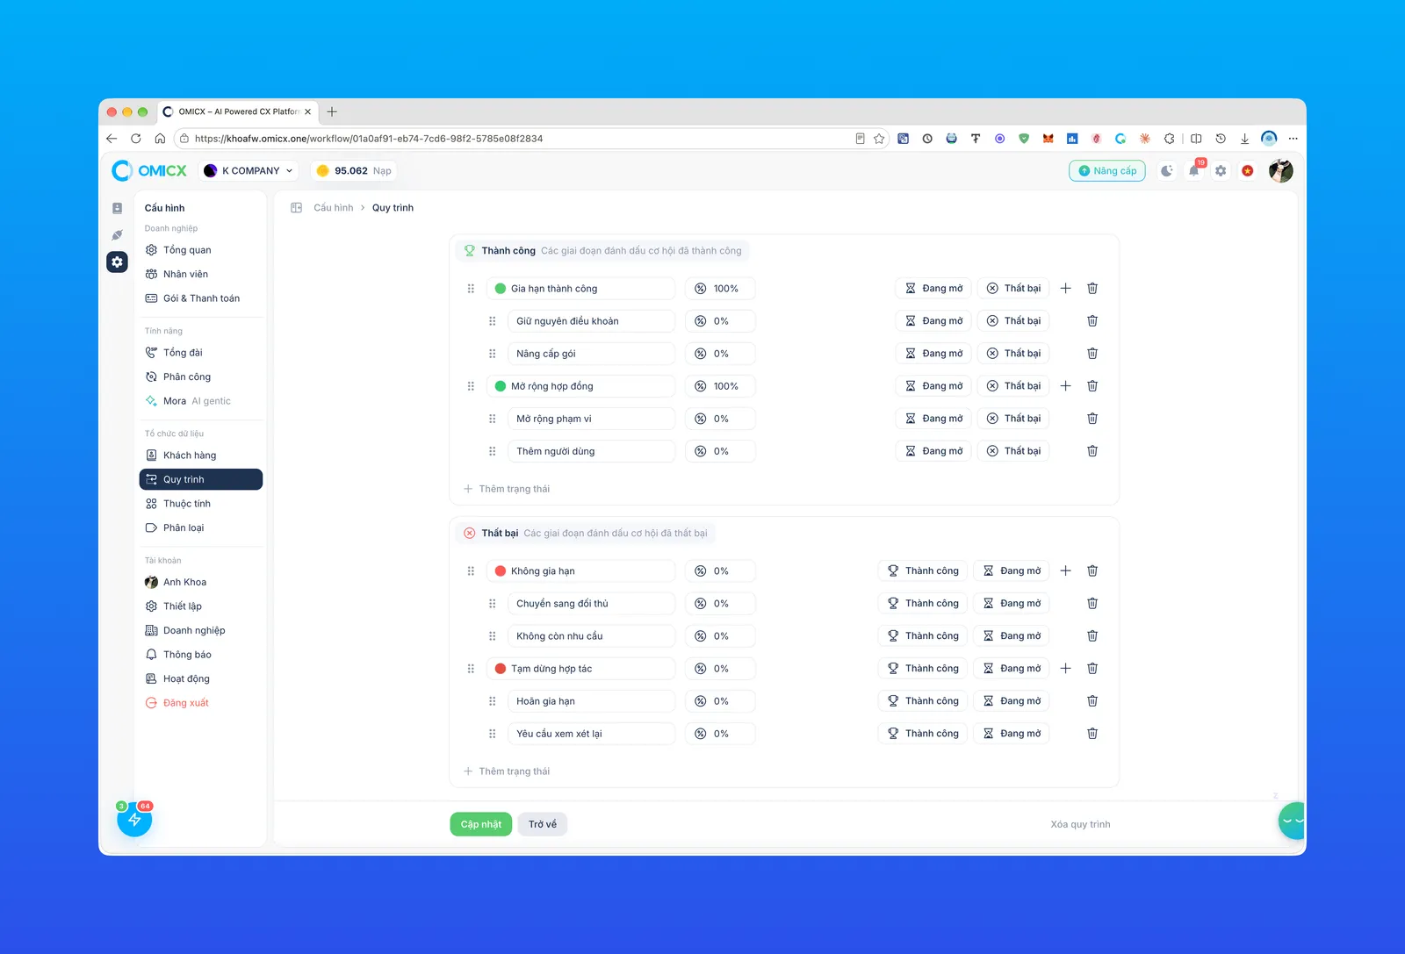Toggle Đang mở for Gia hạn thành công
1405x954 pixels.
point(933,289)
